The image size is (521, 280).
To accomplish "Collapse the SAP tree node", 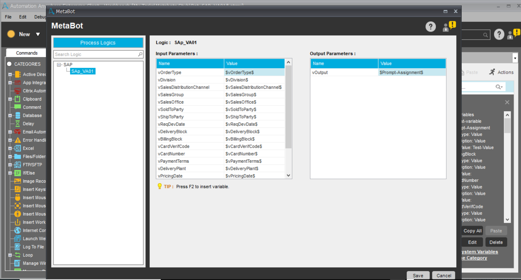I will pyautogui.click(x=59, y=65).
